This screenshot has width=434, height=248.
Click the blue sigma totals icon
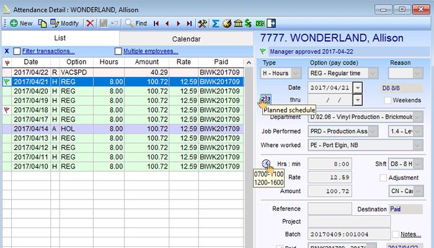(x=216, y=23)
